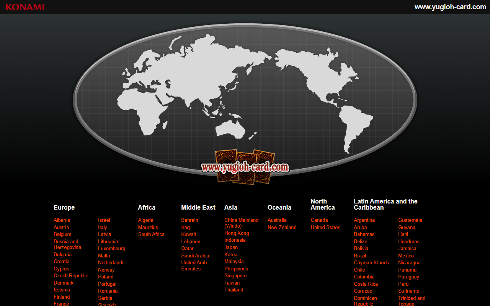Screen dimensions: 490x306
Task: Open the Finland link
Action: point(62,297)
